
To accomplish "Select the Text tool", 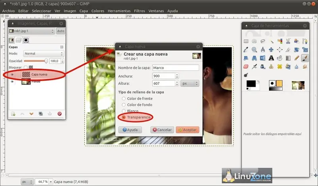I will tap(271, 58).
